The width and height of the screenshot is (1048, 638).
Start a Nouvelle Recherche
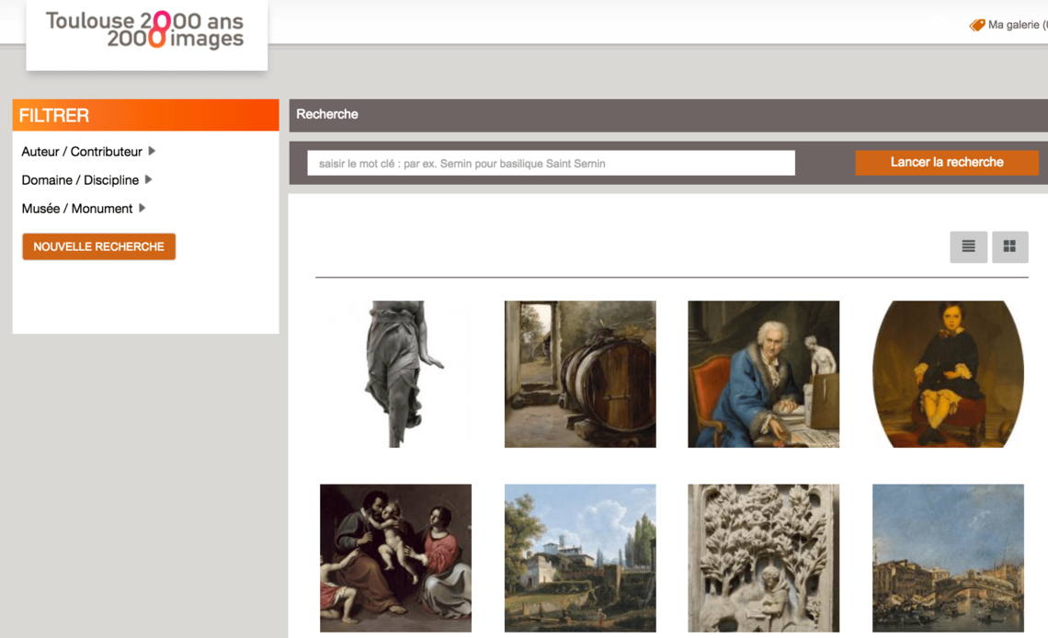tap(99, 246)
